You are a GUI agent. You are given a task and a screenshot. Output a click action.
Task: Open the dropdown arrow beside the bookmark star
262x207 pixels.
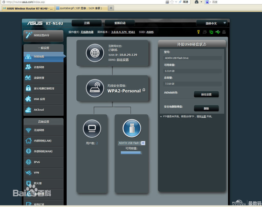[x=176, y=2]
